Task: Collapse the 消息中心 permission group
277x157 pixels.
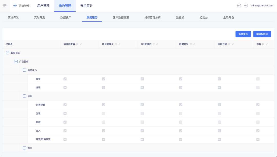Action: pyautogui.click(x=24, y=70)
